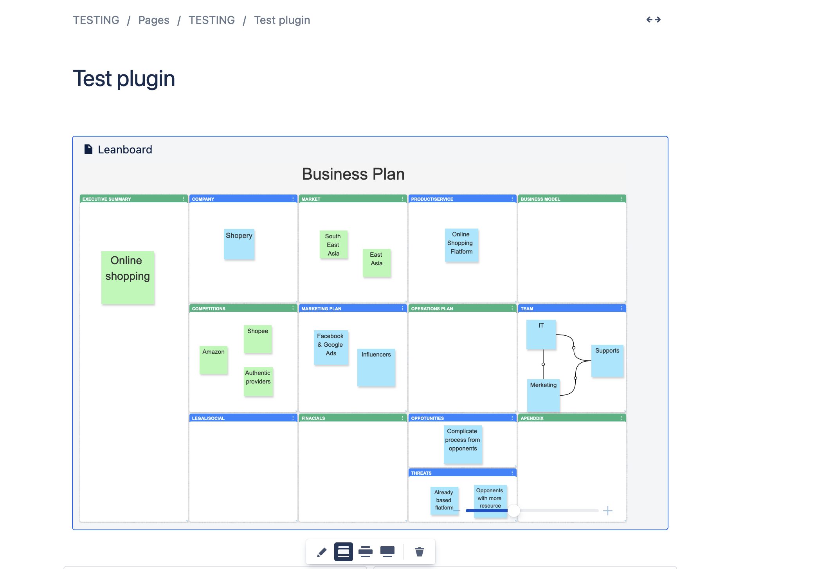Go to the first TESTING breadcrumb
The height and width of the screenshot is (569, 825).
[x=96, y=20]
